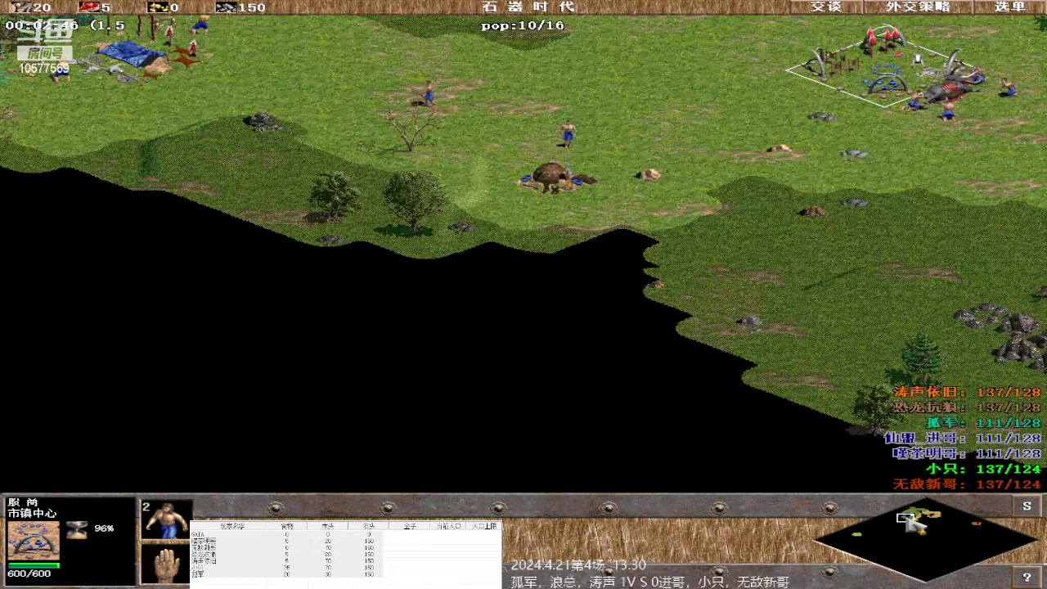Click the game timer 00:02:46
Screen dimensions: 1047x589
tap(42, 25)
